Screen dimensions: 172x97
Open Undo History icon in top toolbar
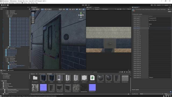pyautogui.click(x=152, y=5)
